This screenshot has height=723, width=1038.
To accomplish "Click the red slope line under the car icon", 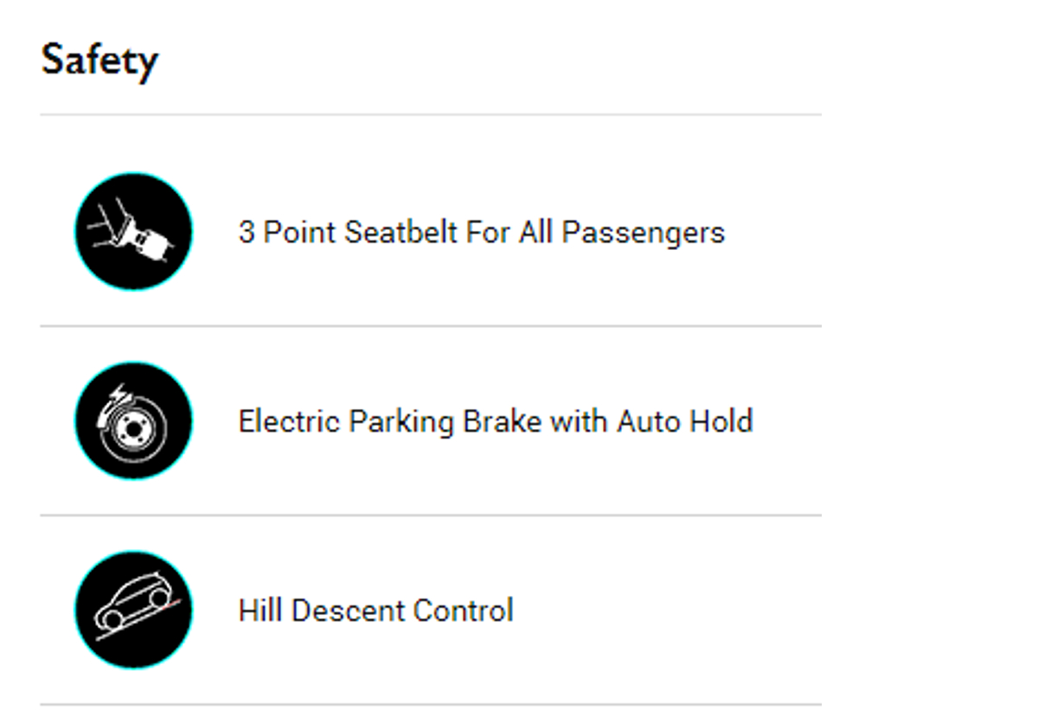I will 164,605.
